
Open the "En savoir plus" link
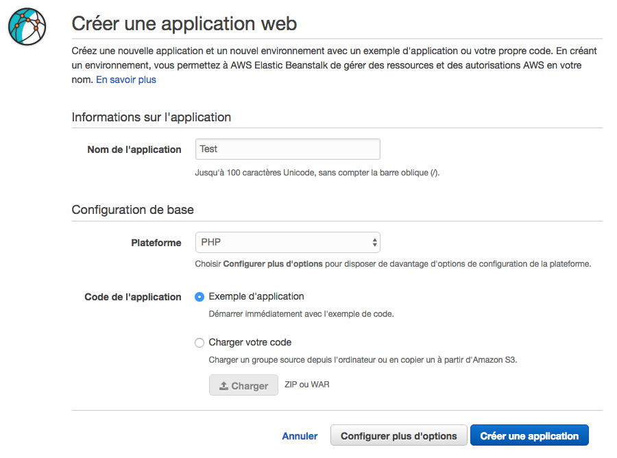(125, 80)
